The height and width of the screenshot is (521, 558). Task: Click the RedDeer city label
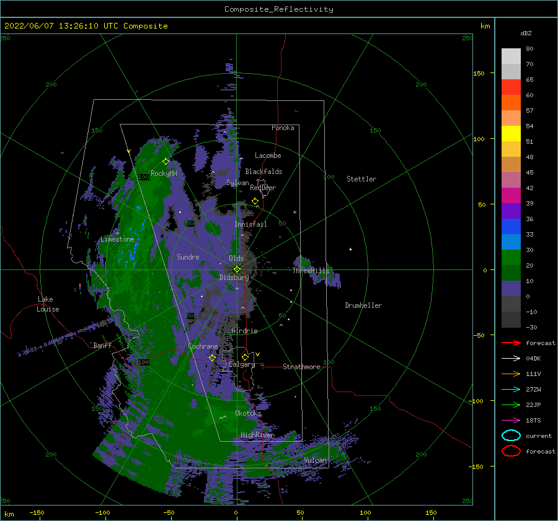coord(263,188)
